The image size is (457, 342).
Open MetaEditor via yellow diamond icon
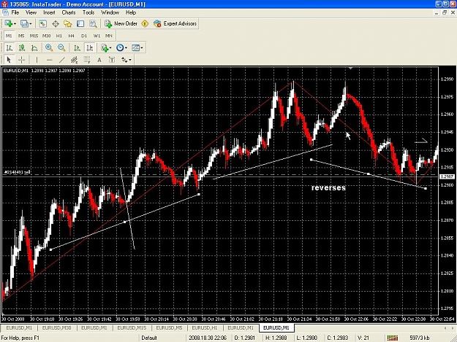pyautogui.click(x=145, y=23)
